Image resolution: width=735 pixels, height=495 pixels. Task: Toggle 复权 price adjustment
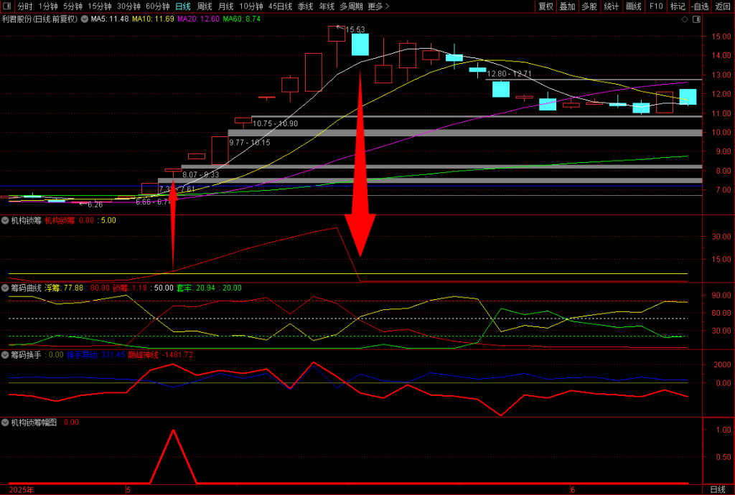coord(546,6)
